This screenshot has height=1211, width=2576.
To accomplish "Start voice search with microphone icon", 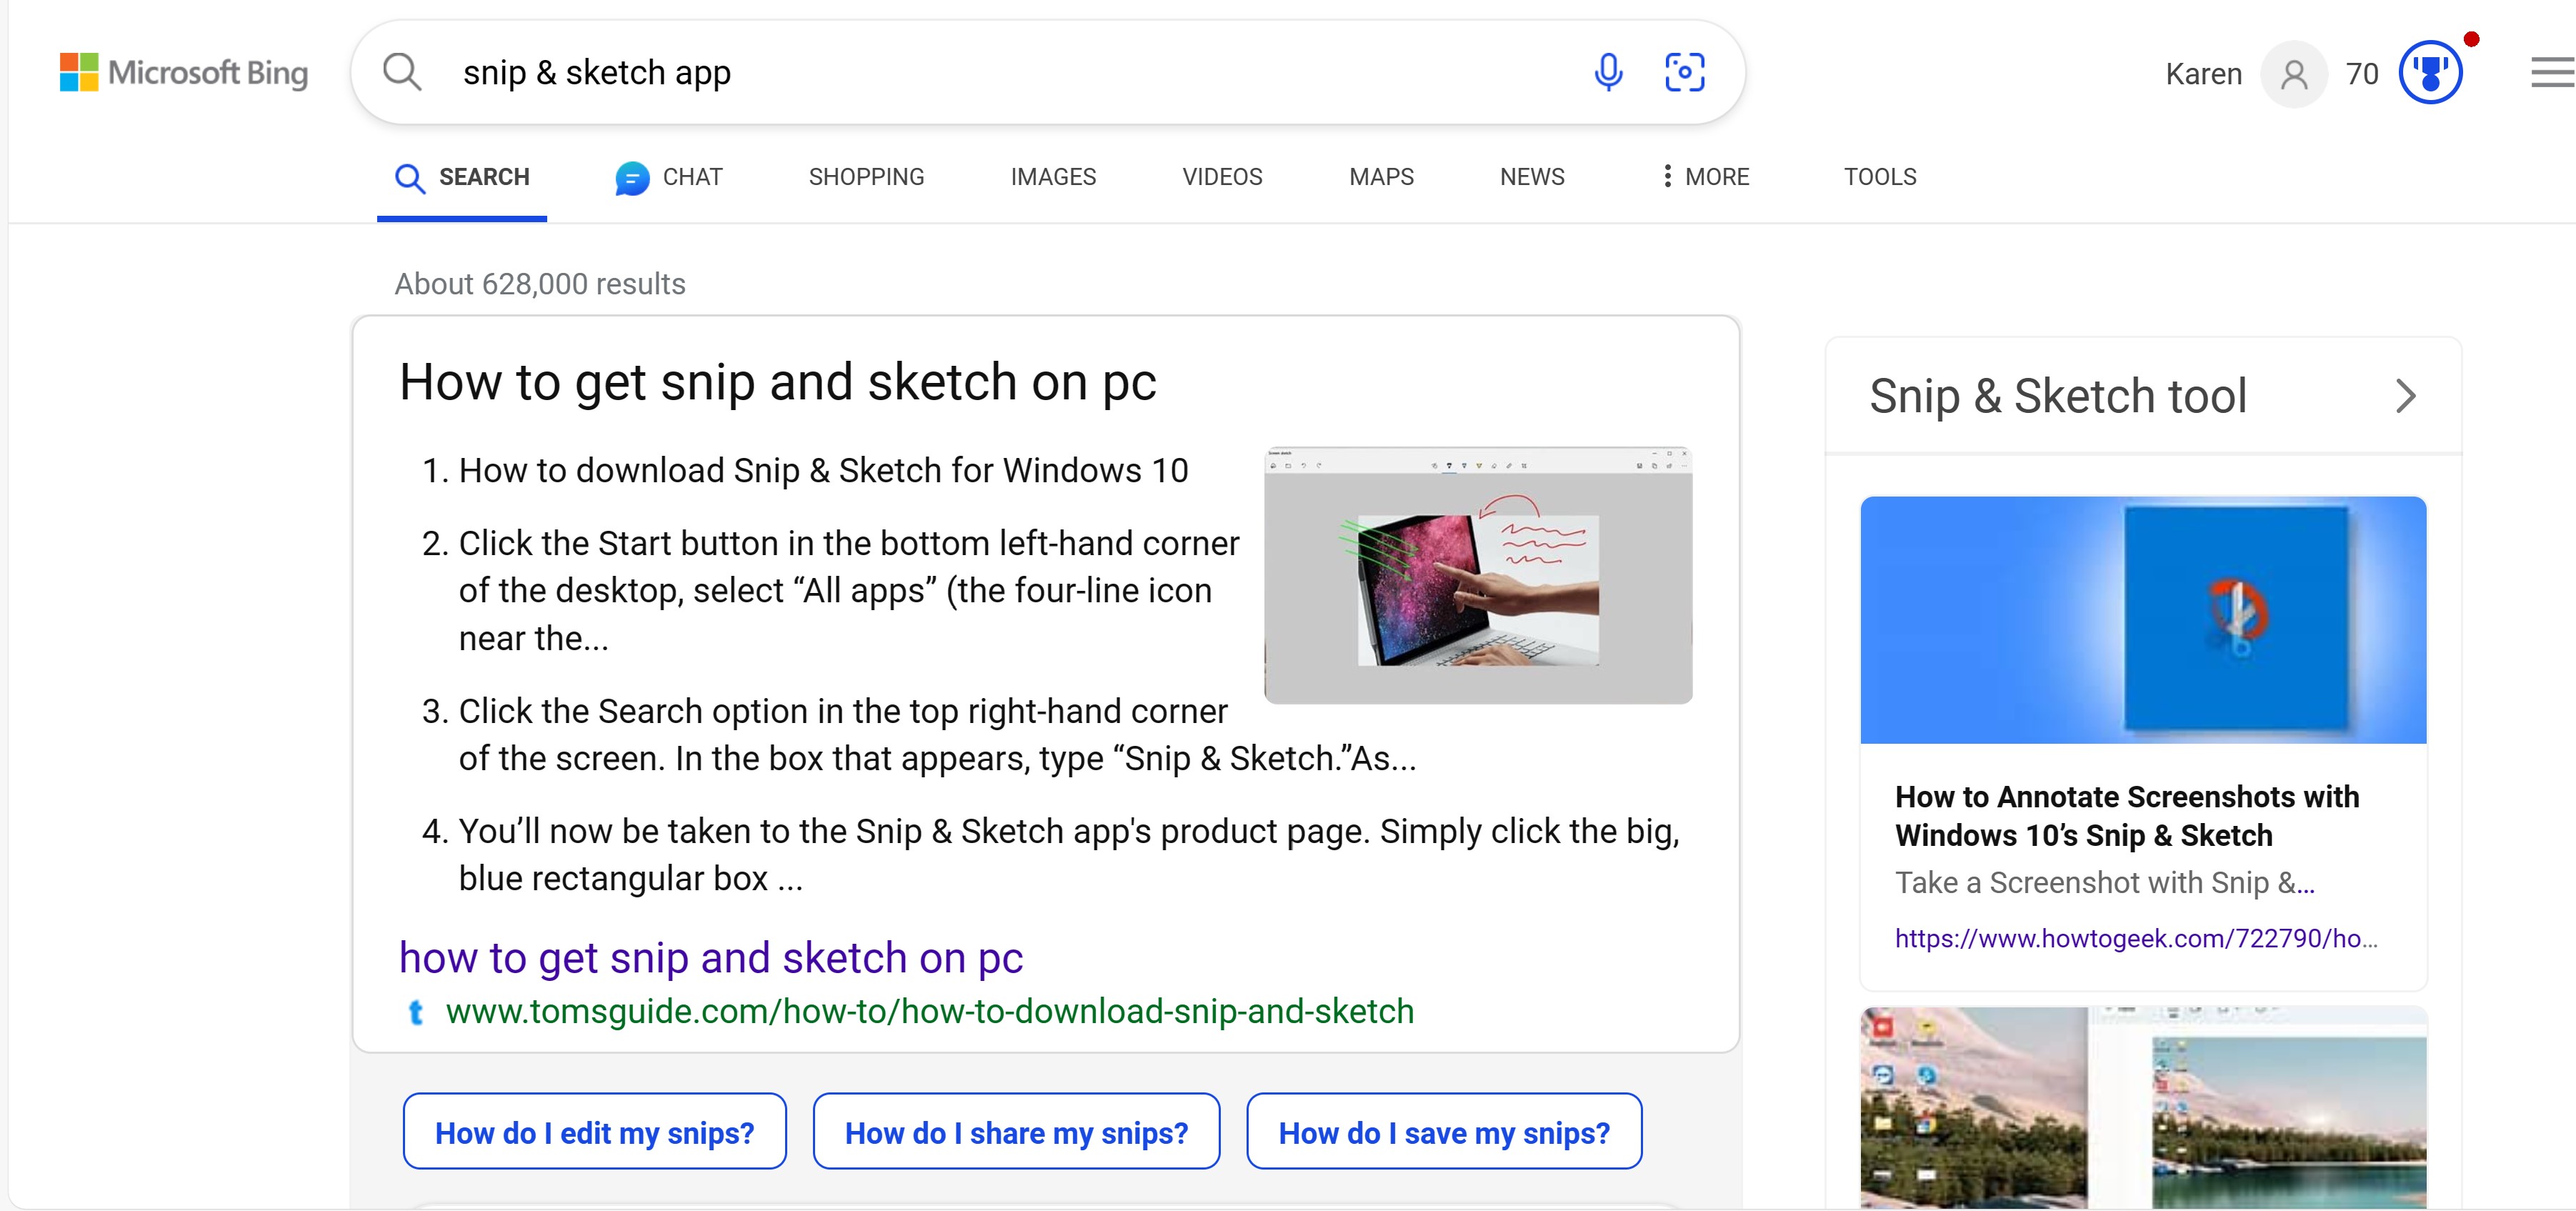I will 1608,72.
